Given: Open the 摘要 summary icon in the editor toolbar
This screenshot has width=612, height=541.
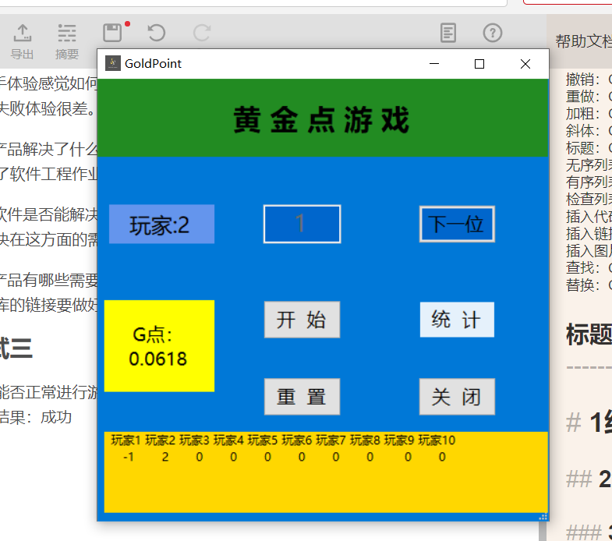Looking at the screenshot, I should tap(67, 41).
